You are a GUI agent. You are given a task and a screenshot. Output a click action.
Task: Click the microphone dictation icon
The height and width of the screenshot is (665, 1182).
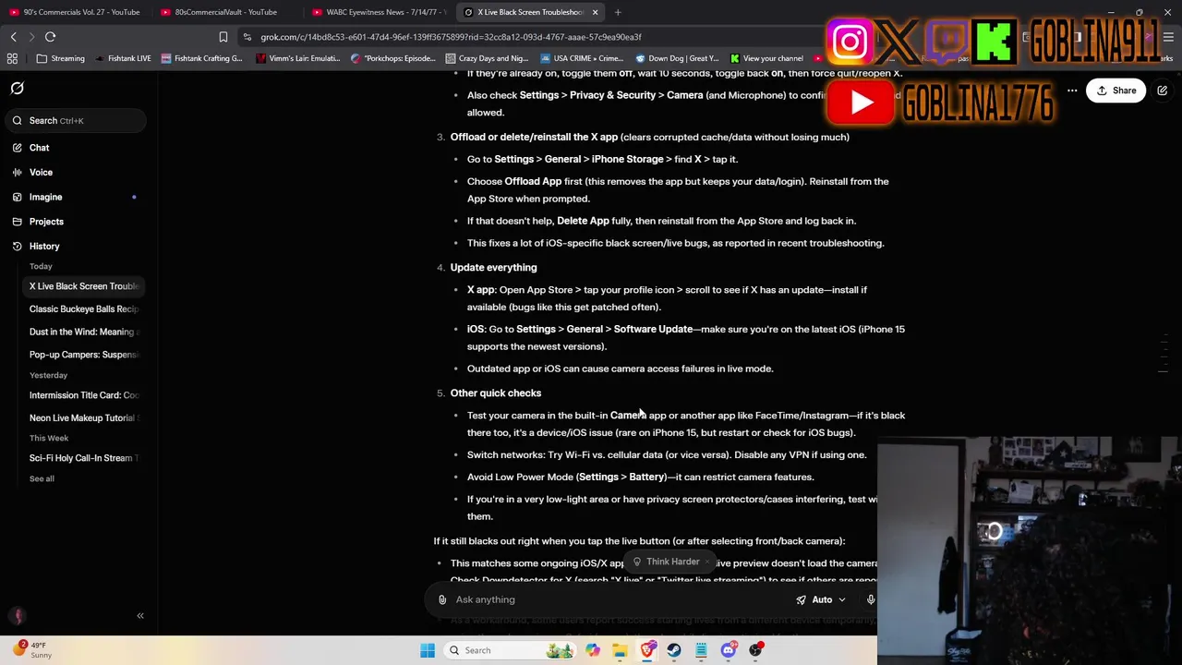coord(871,599)
